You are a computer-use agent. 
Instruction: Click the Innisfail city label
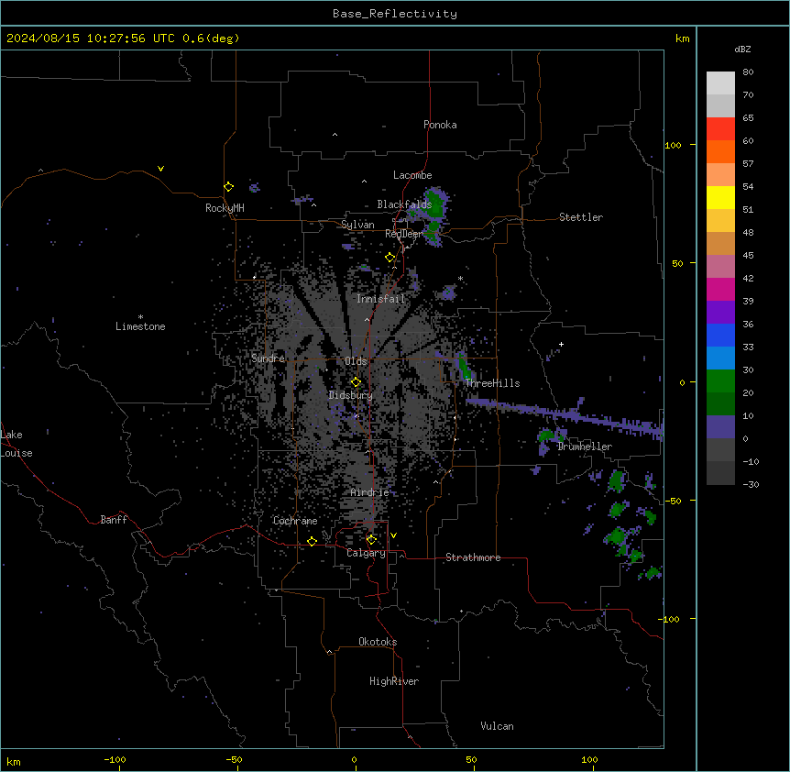click(x=381, y=299)
